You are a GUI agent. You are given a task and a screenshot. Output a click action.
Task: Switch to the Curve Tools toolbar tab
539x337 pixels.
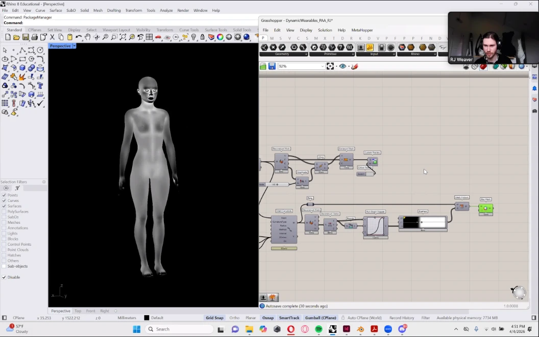[x=188, y=30]
